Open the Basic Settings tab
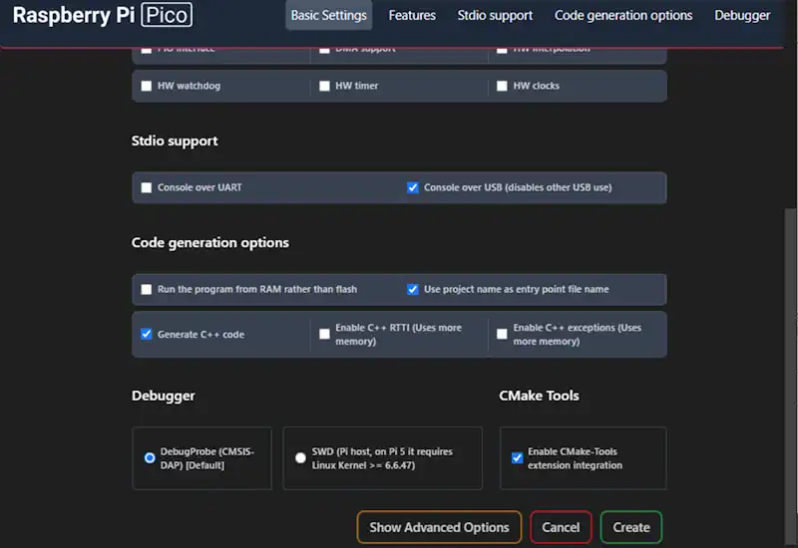798x548 pixels. pyautogui.click(x=329, y=15)
